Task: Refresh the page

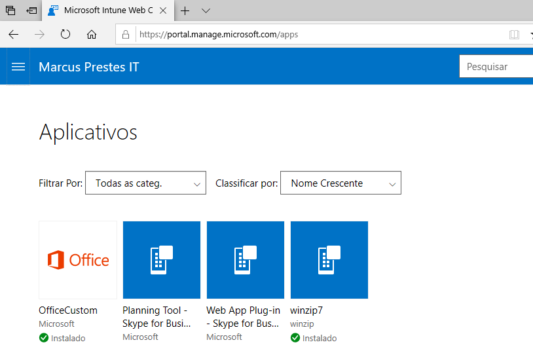Action: point(65,34)
